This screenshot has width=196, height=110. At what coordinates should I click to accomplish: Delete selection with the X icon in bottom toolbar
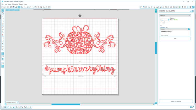(19, 107)
